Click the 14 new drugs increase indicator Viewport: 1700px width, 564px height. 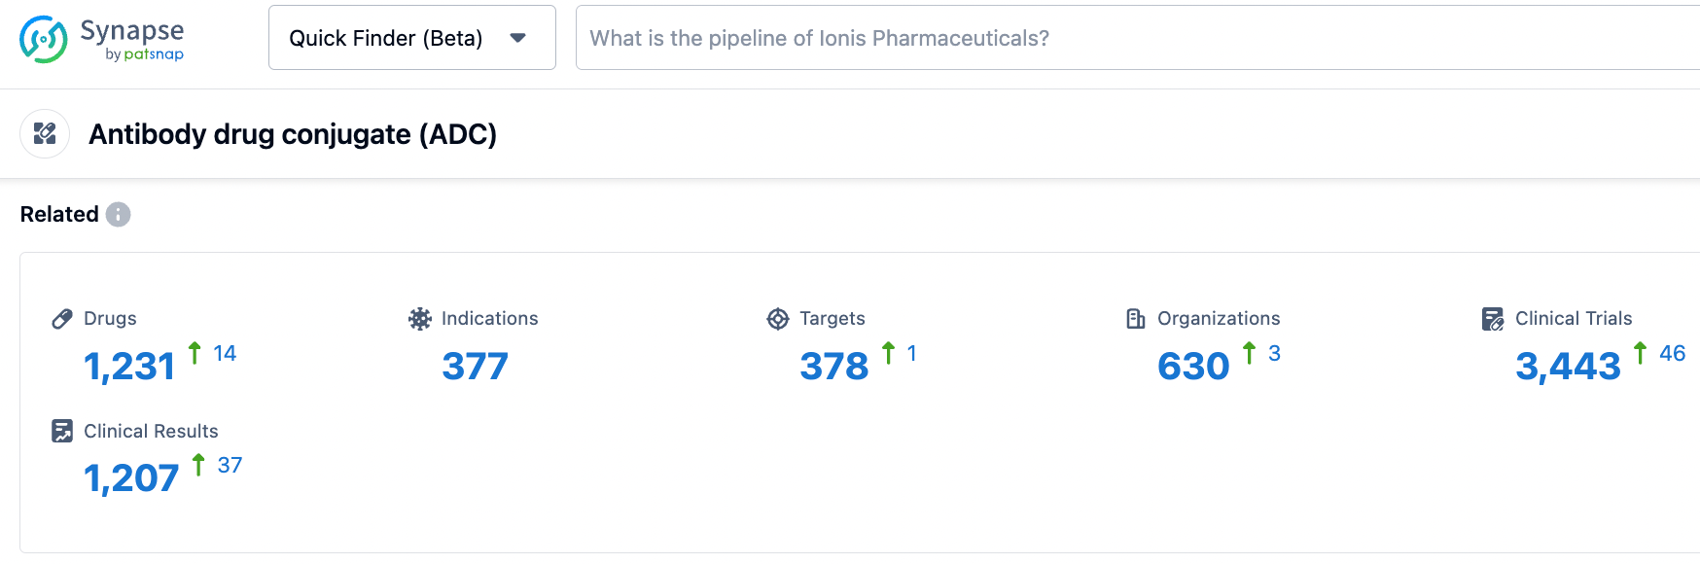click(224, 353)
